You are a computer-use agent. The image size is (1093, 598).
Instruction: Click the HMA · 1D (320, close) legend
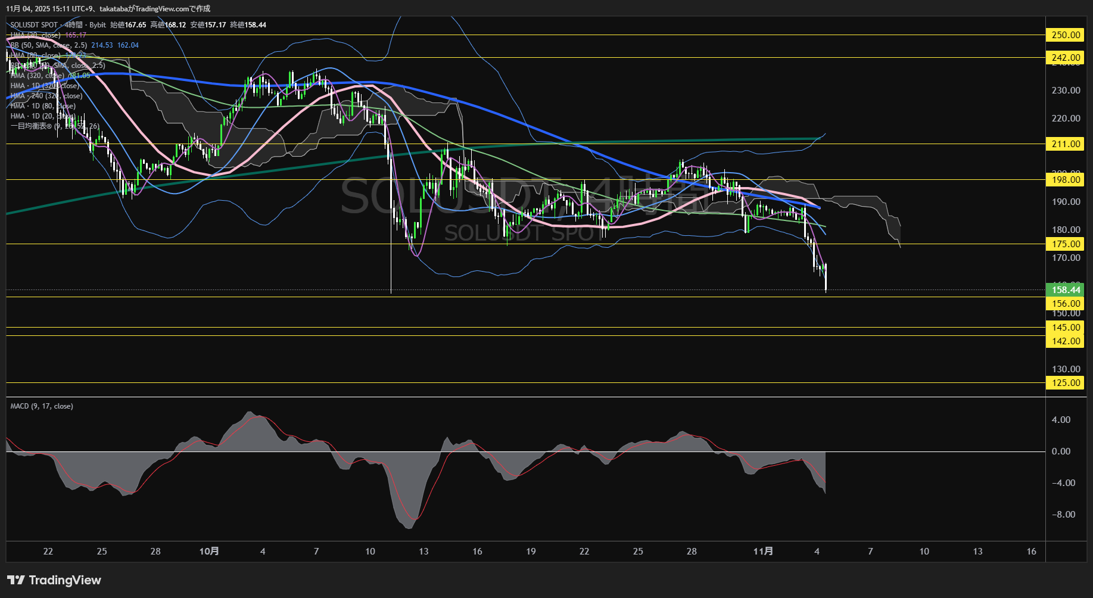click(44, 86)
